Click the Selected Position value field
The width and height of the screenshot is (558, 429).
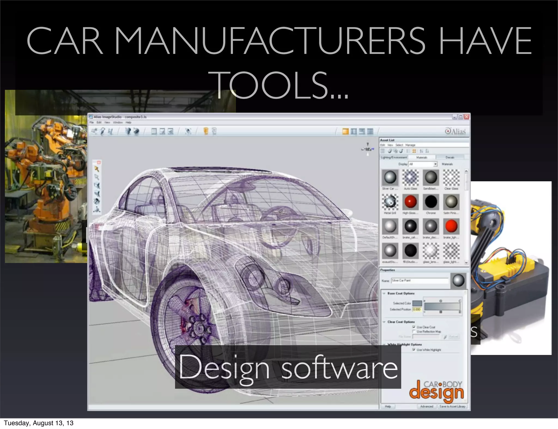pos(417,310)
